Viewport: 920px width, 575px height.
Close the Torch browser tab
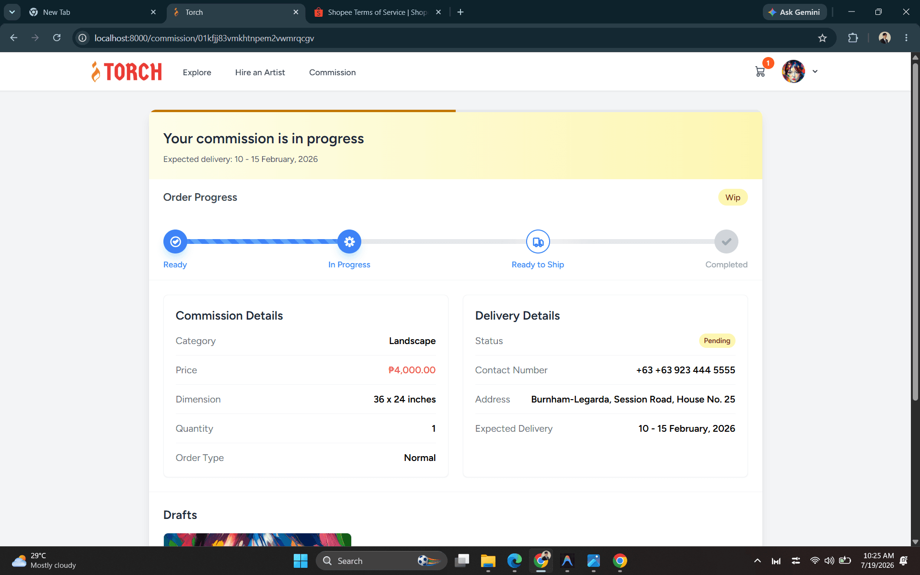tap(296, 12)
